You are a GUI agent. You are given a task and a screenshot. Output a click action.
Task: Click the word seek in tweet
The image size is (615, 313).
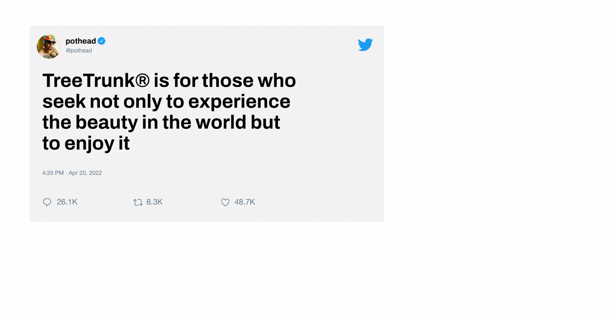tap(64, 102)
